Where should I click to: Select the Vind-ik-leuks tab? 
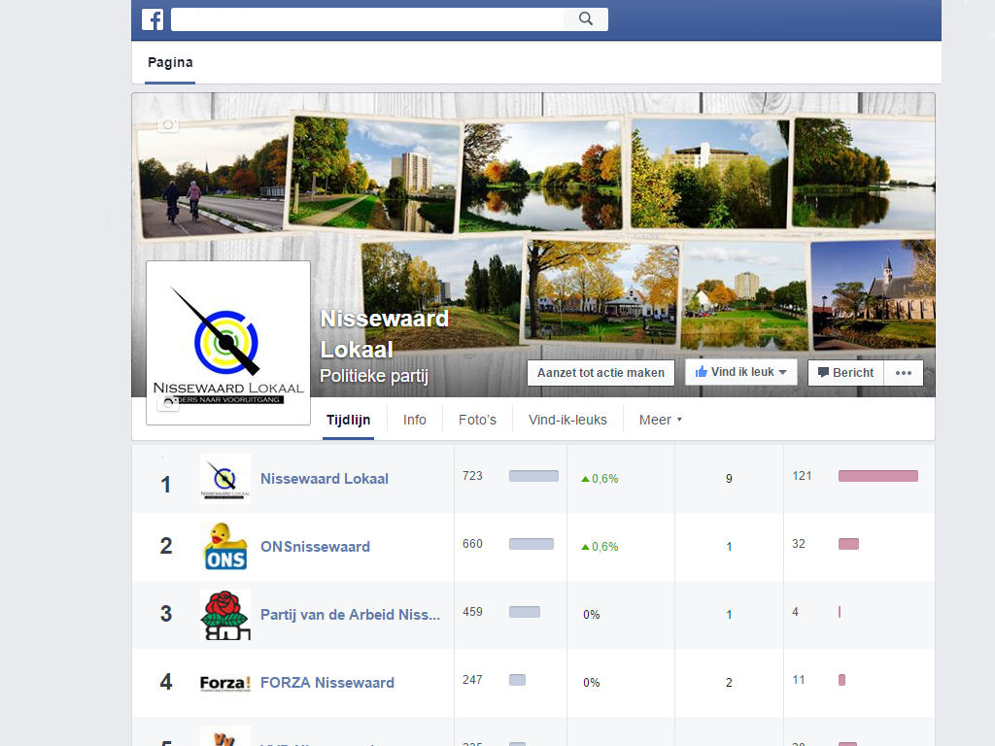pyautogui.click(x=567, y=420)
